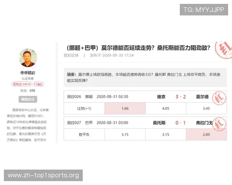
Task: Click the 巴甲 league label
Action: (89, 123)
